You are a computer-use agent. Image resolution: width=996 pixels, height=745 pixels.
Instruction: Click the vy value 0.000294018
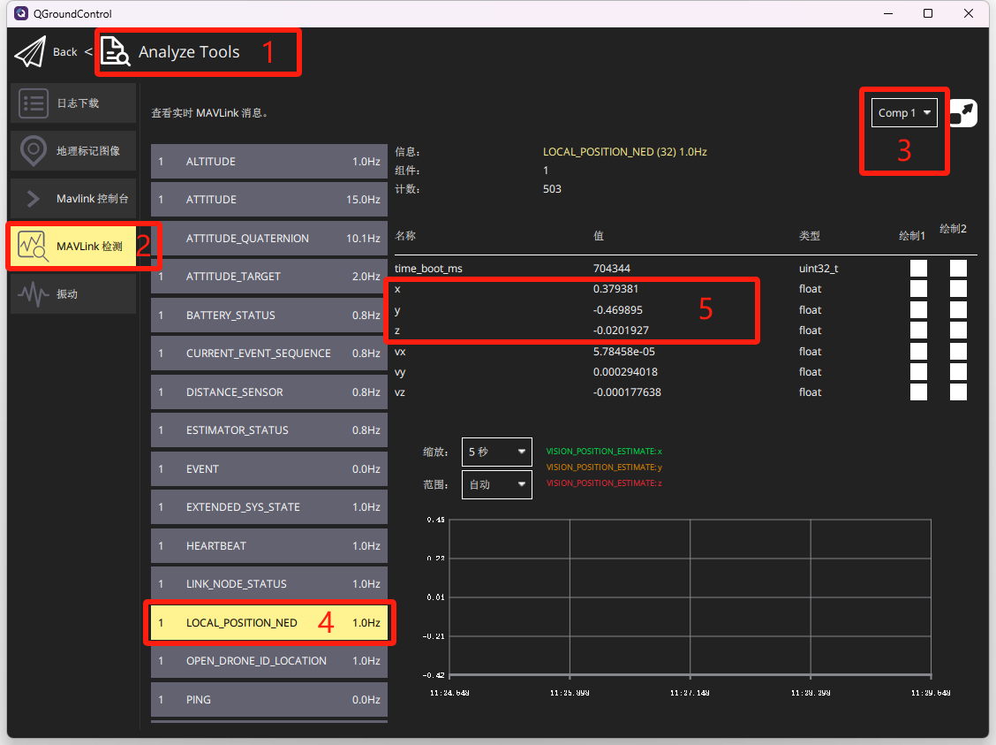[x=625, y=372]
